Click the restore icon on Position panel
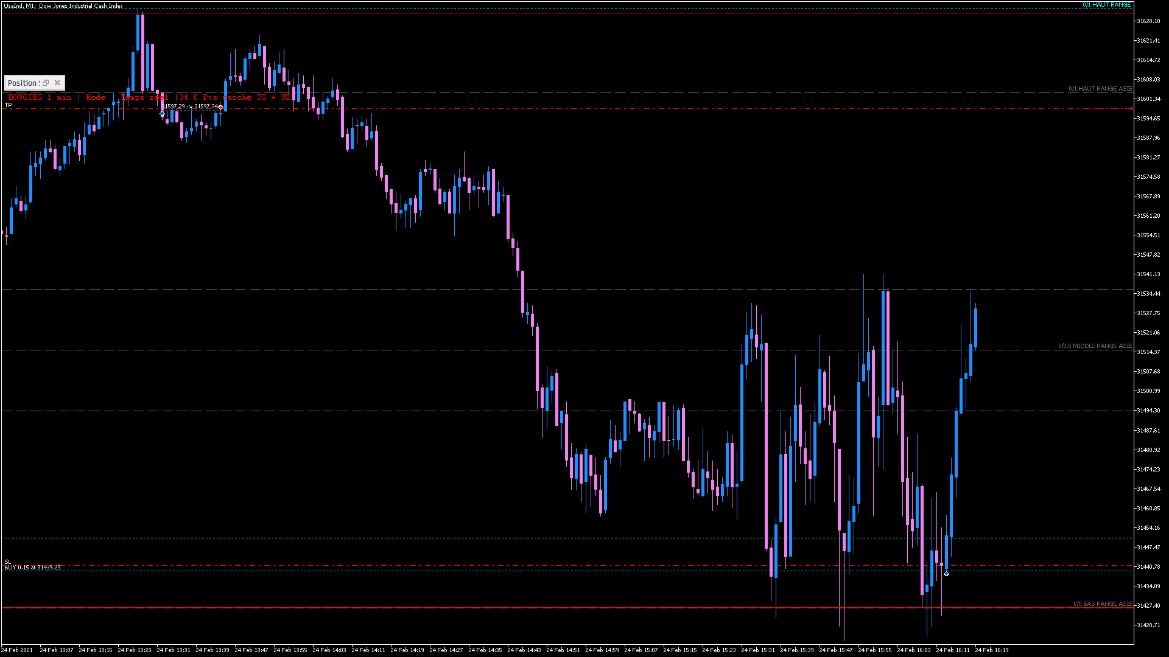The width and height of the screenshot is (1169, 657). click(46, 83)
